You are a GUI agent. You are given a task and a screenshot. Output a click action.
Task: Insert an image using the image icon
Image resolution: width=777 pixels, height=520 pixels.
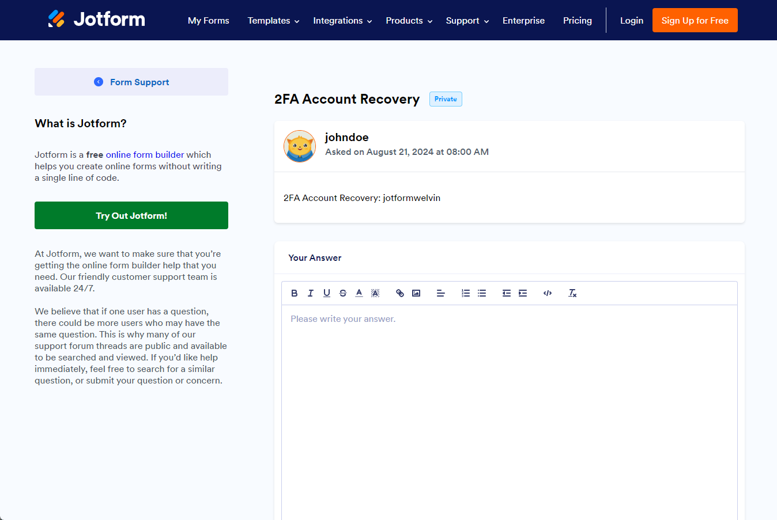pyautogui.click(x=416, y=293)
